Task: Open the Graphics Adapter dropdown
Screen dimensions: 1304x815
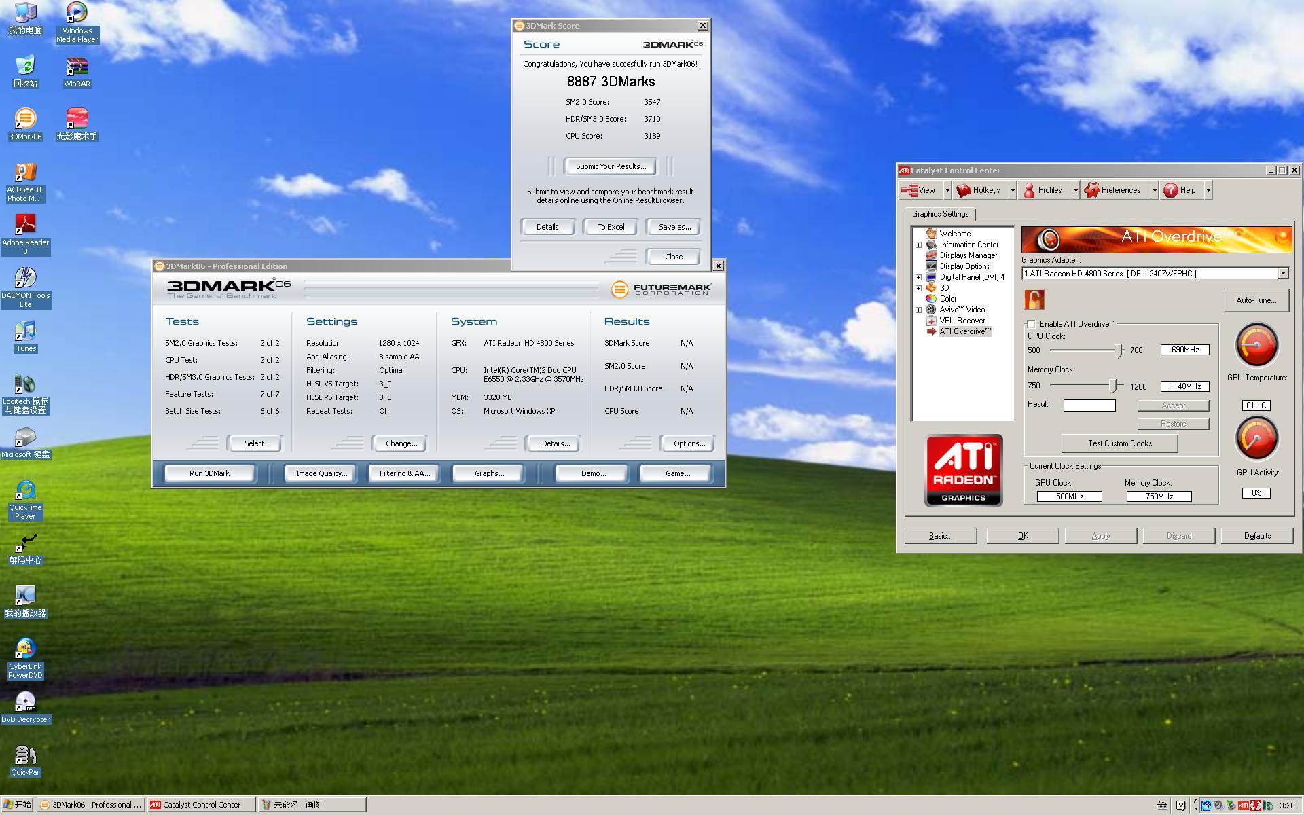Action: point(1282,274)
